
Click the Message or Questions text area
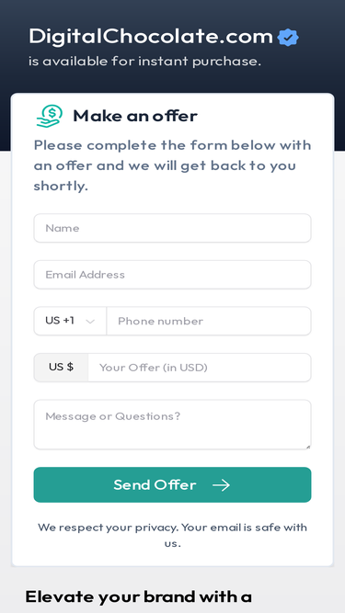pos(173,425)
